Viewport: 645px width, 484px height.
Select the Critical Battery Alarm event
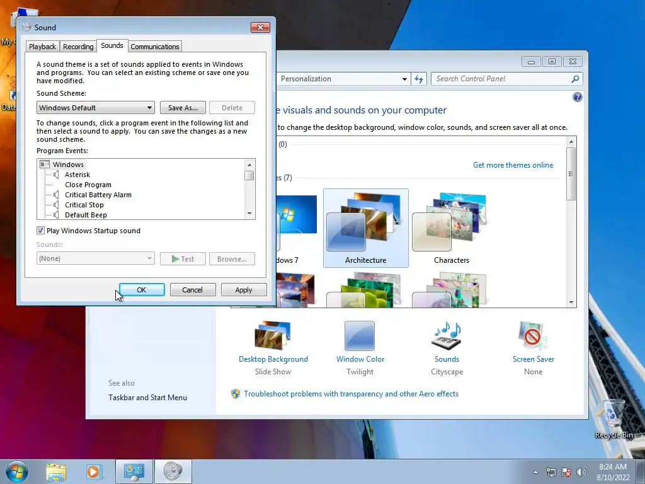pyautogui.click(x=98, y=195)
